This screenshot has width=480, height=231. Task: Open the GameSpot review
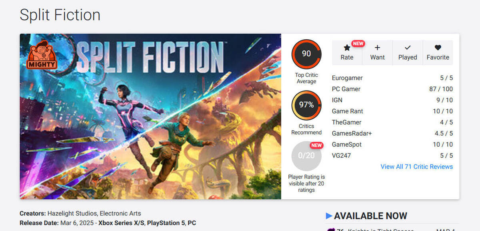pyautogui.click(x=346, y=145)
